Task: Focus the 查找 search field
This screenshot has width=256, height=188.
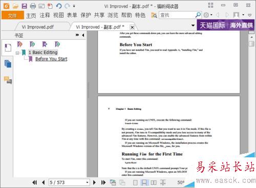Action: [177, 15]
